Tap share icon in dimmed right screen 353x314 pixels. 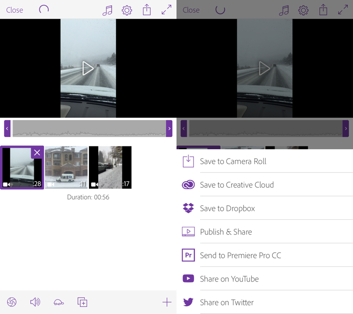point(323,10)
